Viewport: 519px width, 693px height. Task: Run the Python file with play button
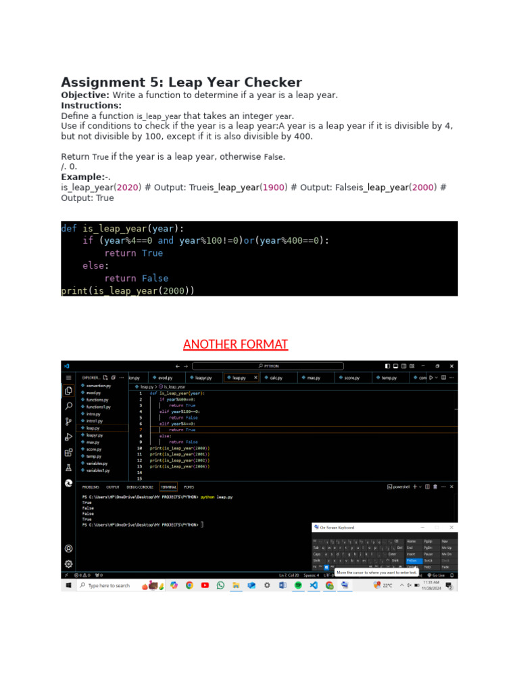pos(431,378)
